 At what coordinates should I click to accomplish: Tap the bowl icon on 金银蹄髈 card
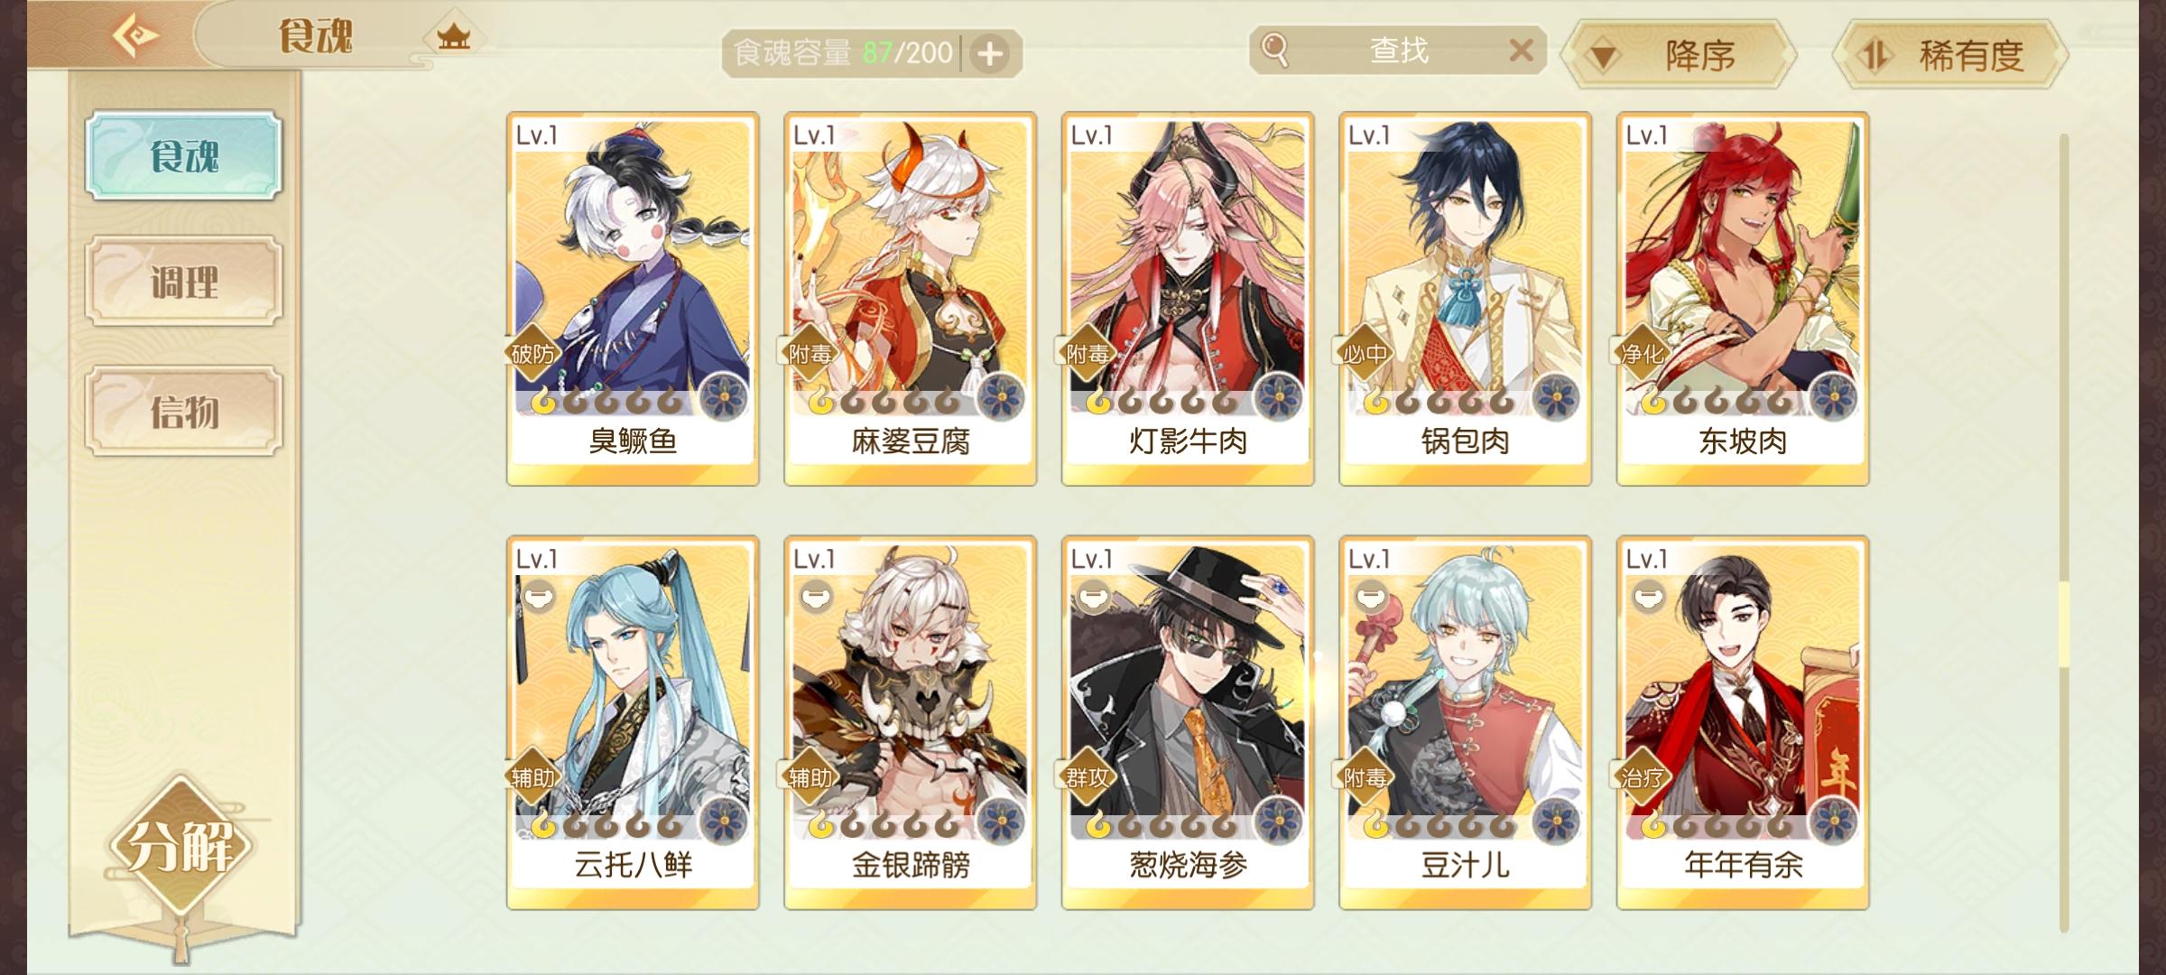click(816, 596)
